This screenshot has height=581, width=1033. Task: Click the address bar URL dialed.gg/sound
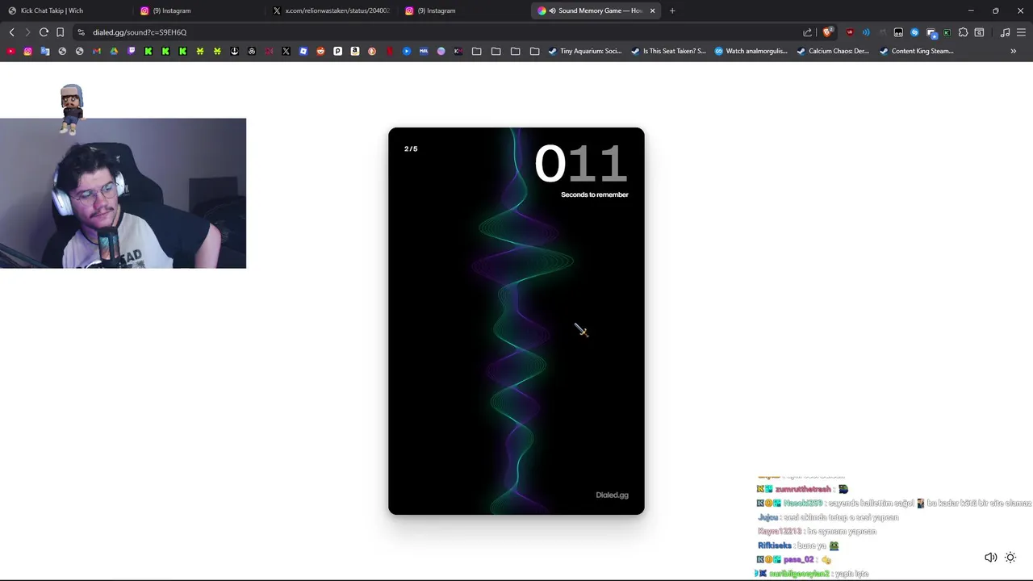[x=140, y=32]
